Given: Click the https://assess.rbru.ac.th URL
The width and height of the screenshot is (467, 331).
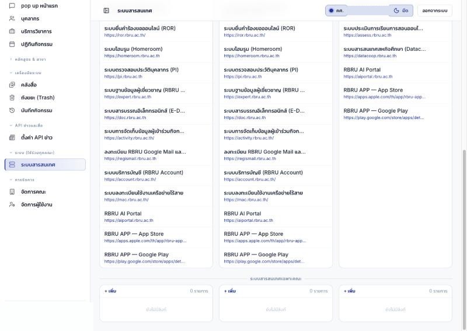Looking at the screenshot, I should point(367,35).
